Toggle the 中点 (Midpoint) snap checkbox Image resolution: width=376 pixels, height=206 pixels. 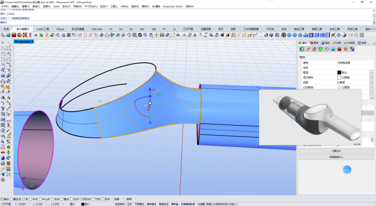[33, 199]
